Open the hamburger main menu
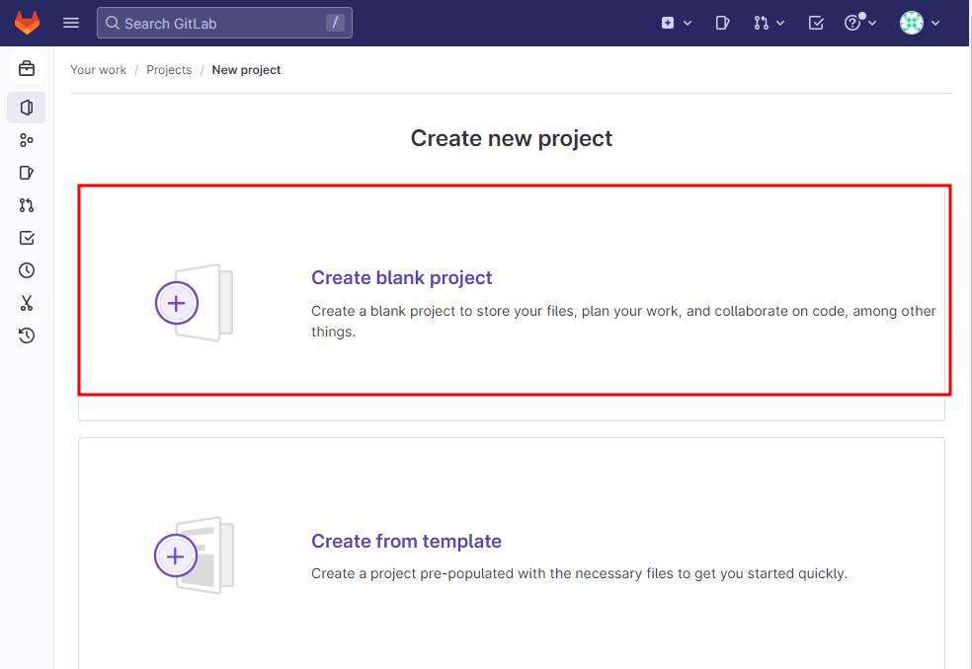Viewport: 972px width, 669px height. click(x=71, y=23)
